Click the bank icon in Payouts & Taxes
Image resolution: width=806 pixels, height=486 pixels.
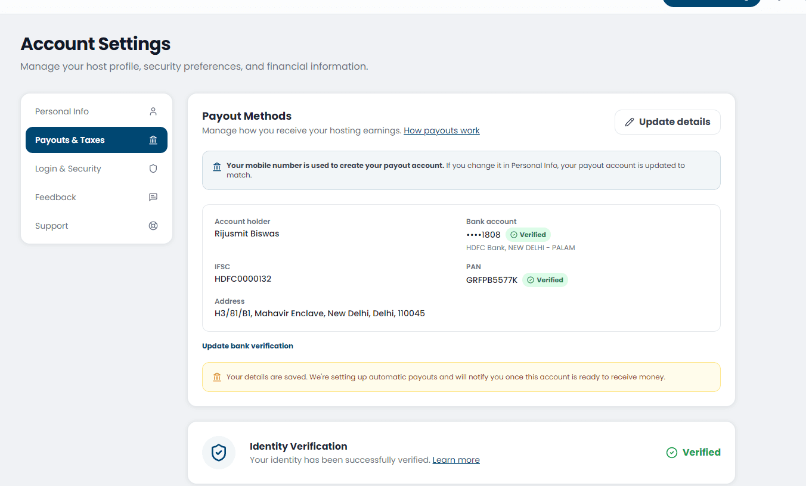[153, 140]
